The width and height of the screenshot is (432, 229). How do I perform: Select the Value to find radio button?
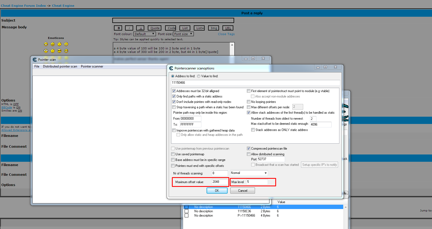199,76
